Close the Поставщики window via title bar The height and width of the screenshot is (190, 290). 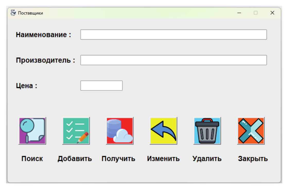coord(272,13)
